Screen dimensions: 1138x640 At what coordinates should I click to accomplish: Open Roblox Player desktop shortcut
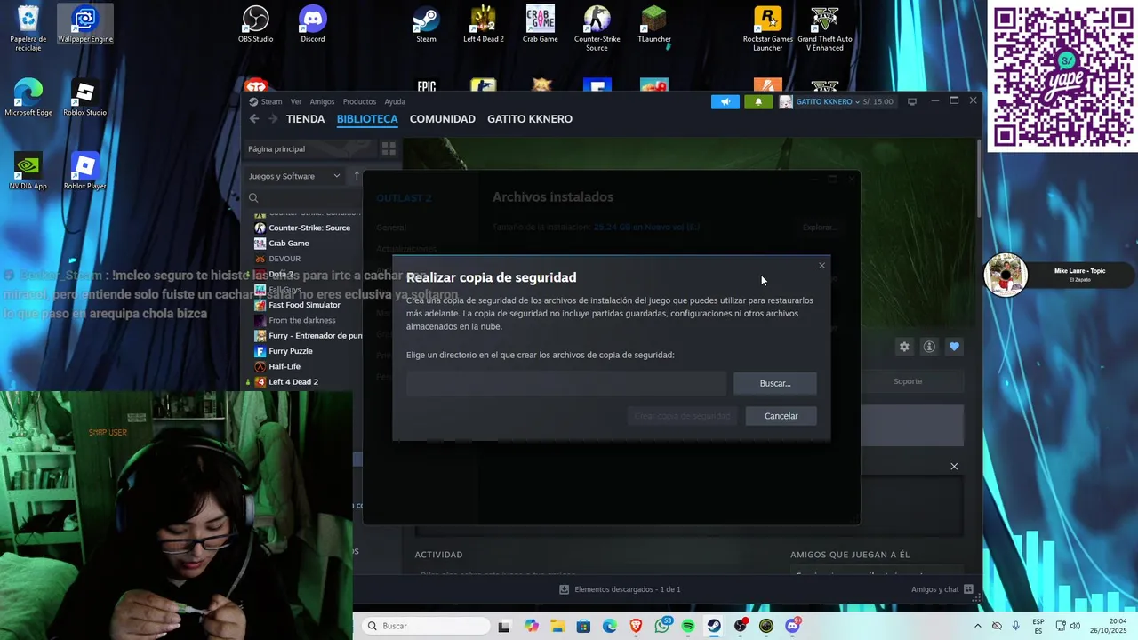[85, 172]
